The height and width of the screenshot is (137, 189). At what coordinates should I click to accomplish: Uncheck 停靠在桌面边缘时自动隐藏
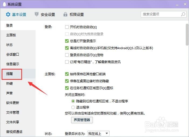67,81
